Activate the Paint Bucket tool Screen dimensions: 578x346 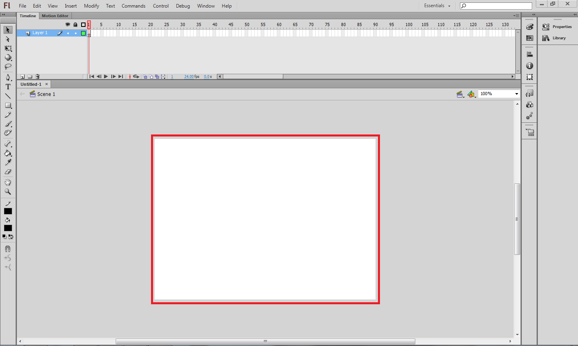[8, 153]
